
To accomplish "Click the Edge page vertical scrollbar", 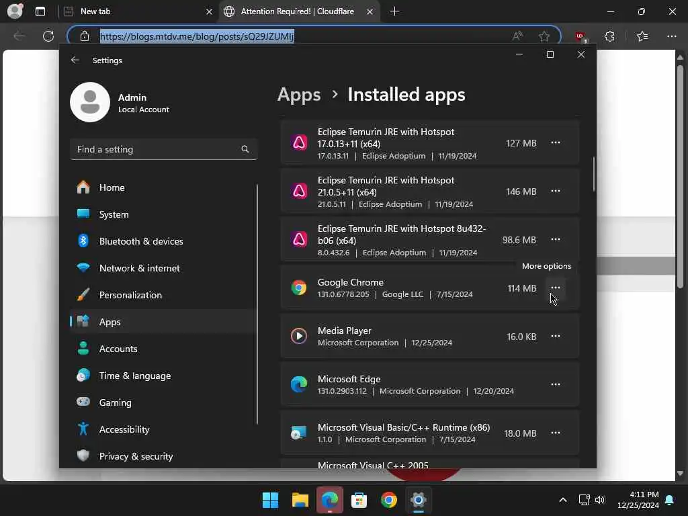I will pos(680,177).
